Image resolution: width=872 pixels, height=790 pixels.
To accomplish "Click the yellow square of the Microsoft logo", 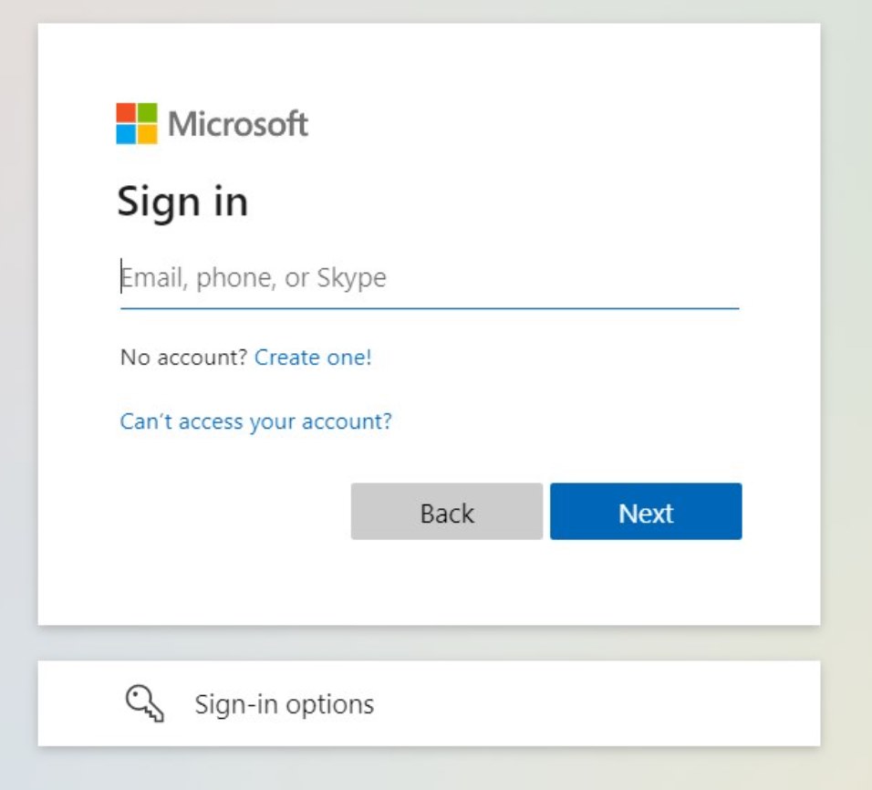I will click(x=148, y=134).
